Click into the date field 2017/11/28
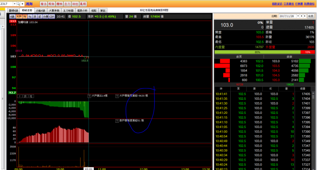 [x=288, y=16]
